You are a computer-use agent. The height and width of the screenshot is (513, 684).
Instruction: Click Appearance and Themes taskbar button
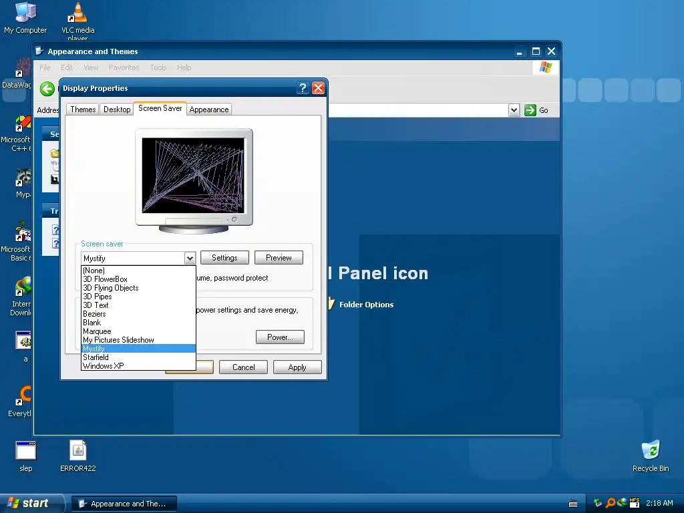124,504
